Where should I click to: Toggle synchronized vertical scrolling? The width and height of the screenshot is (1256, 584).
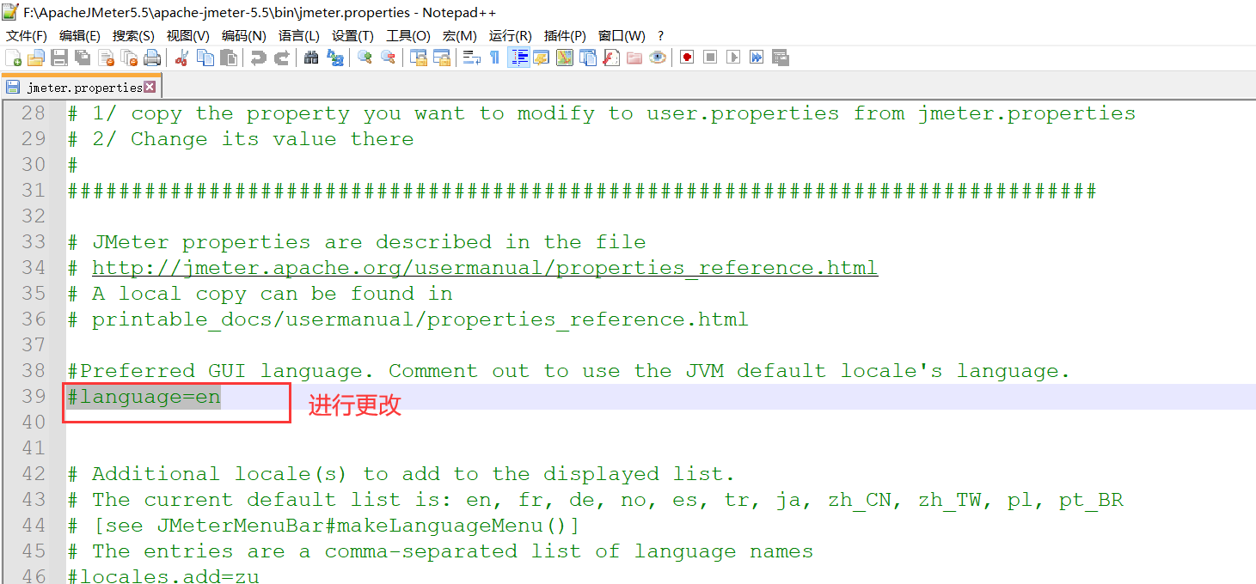point(419,58)
